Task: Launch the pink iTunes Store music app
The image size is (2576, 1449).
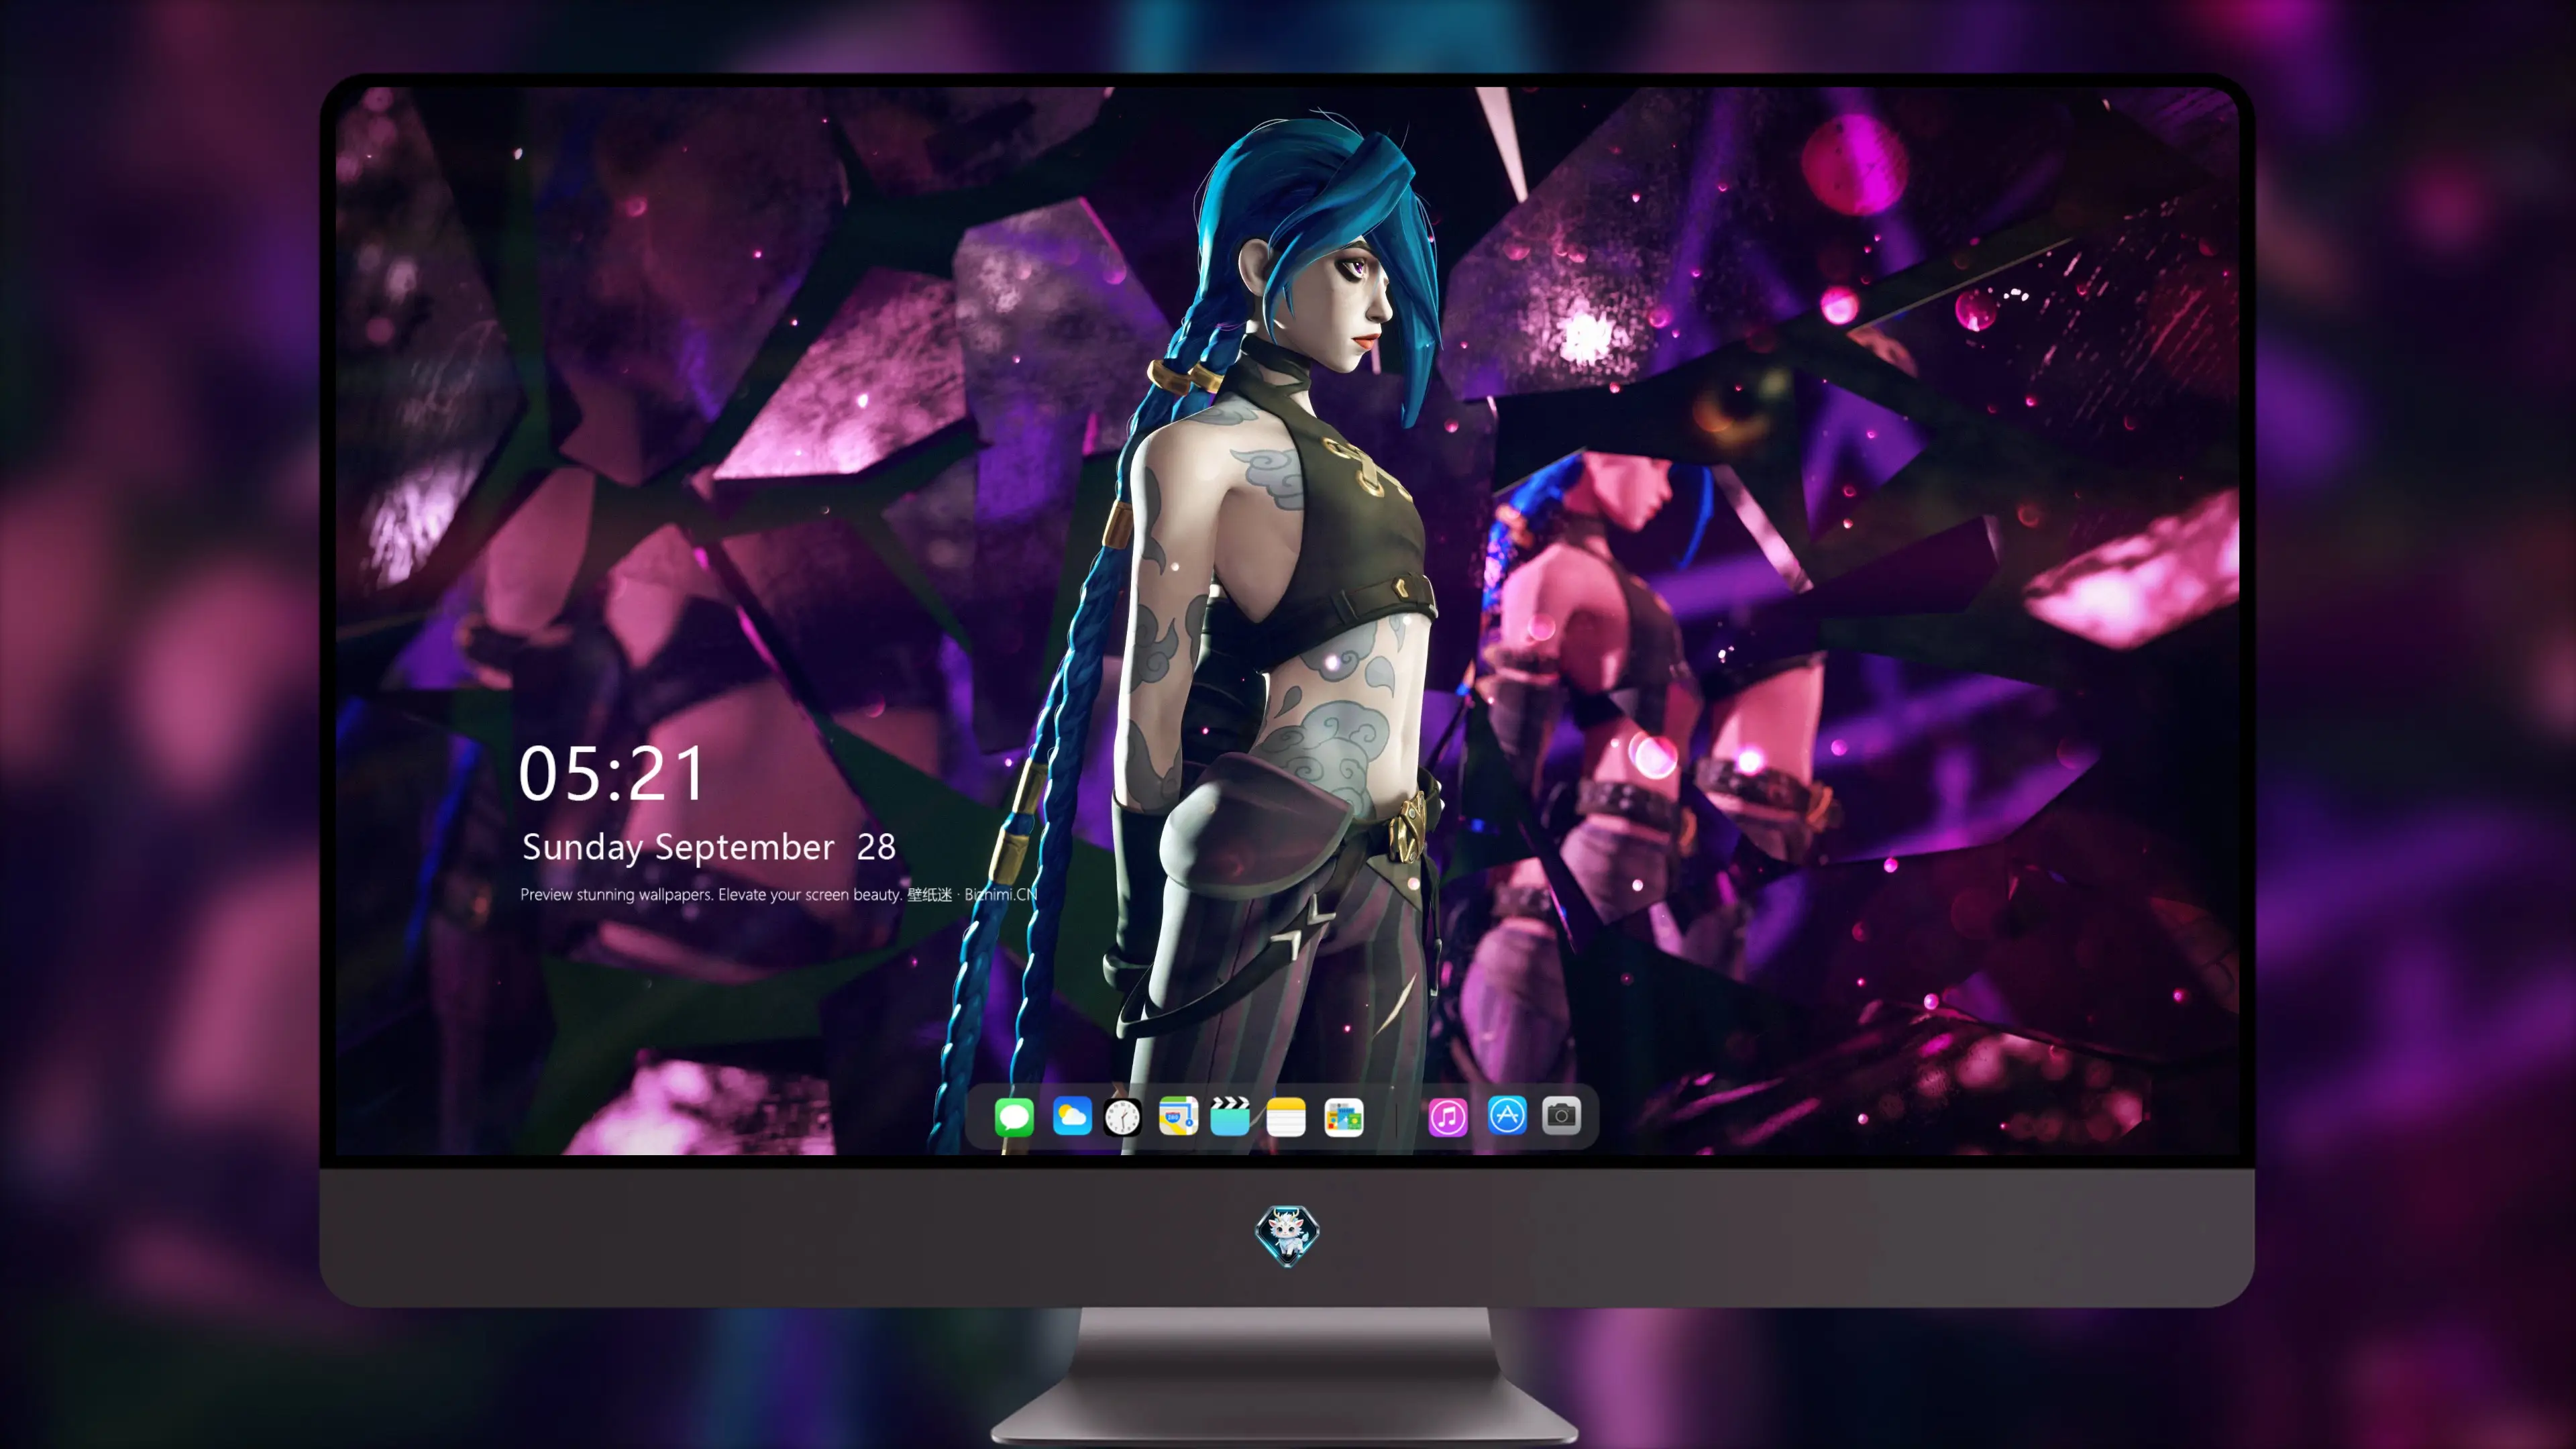Action: point(1448,1116)
